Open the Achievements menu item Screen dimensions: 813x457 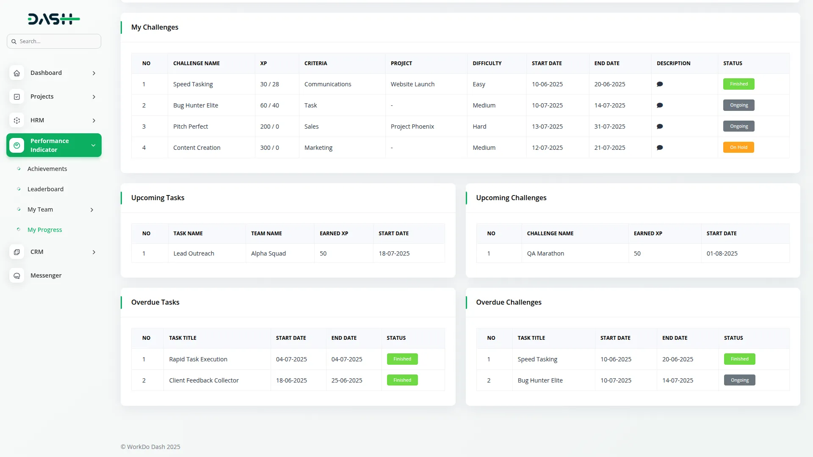coord(47,169)
